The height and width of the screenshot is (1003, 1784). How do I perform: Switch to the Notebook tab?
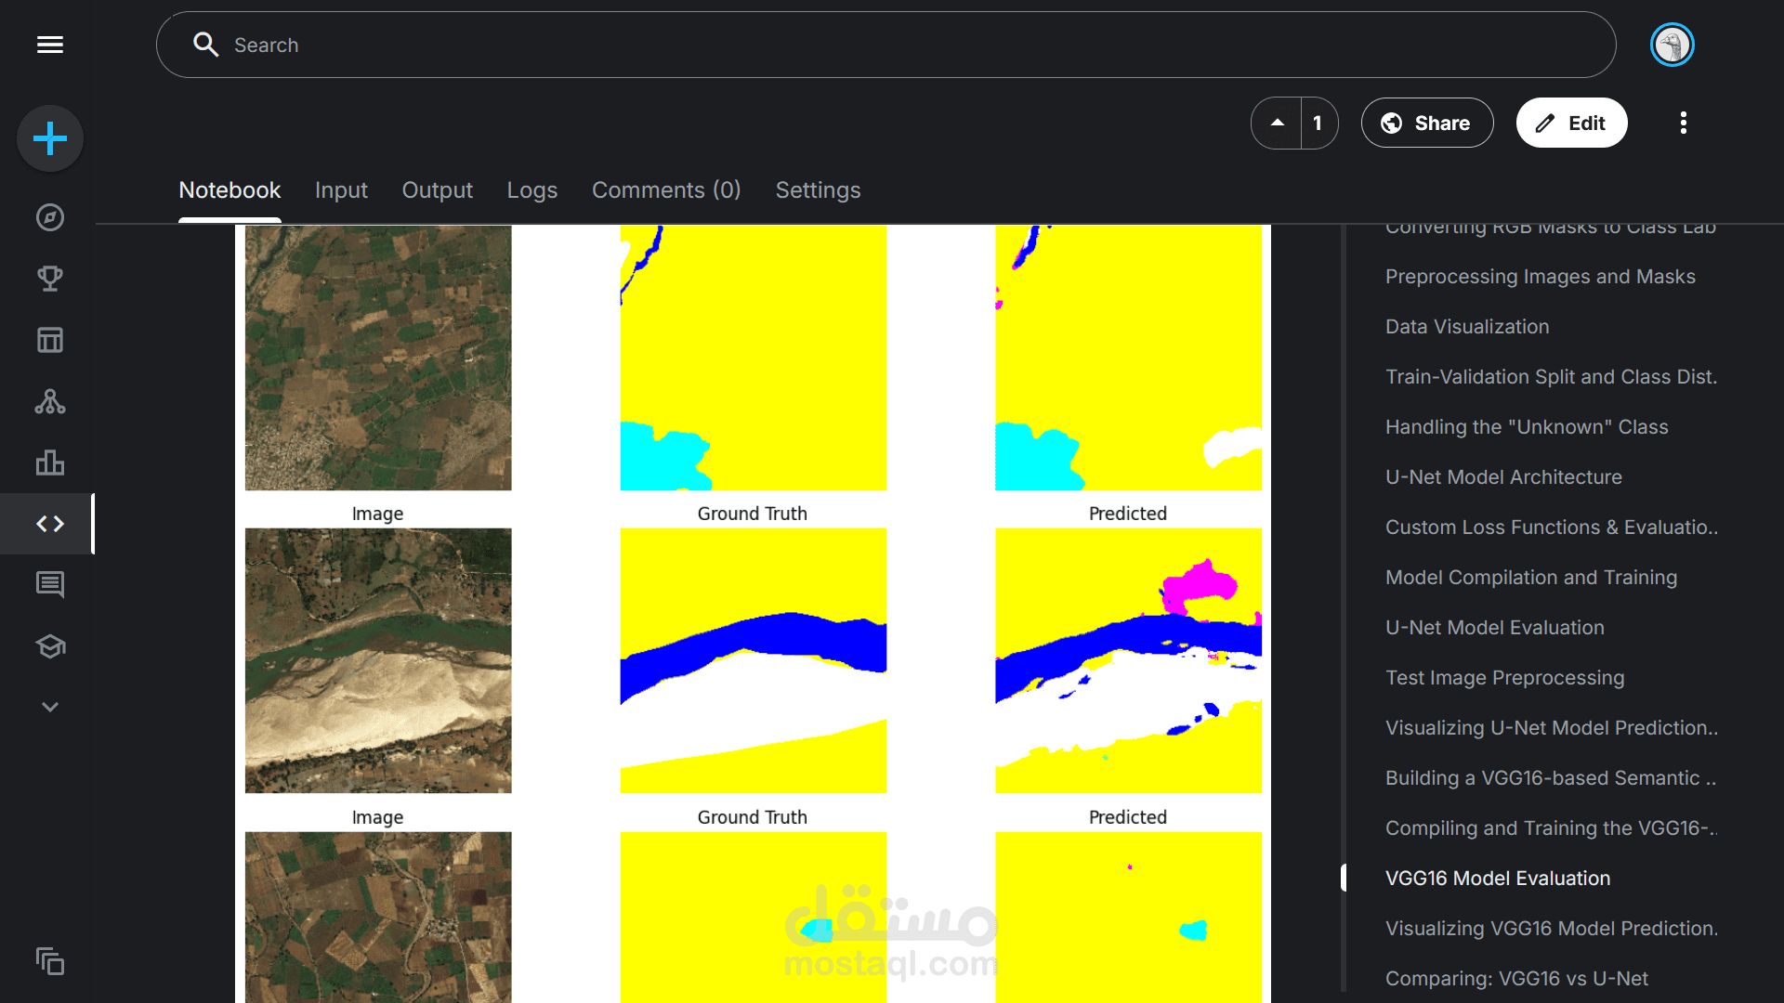coord(230,190)
